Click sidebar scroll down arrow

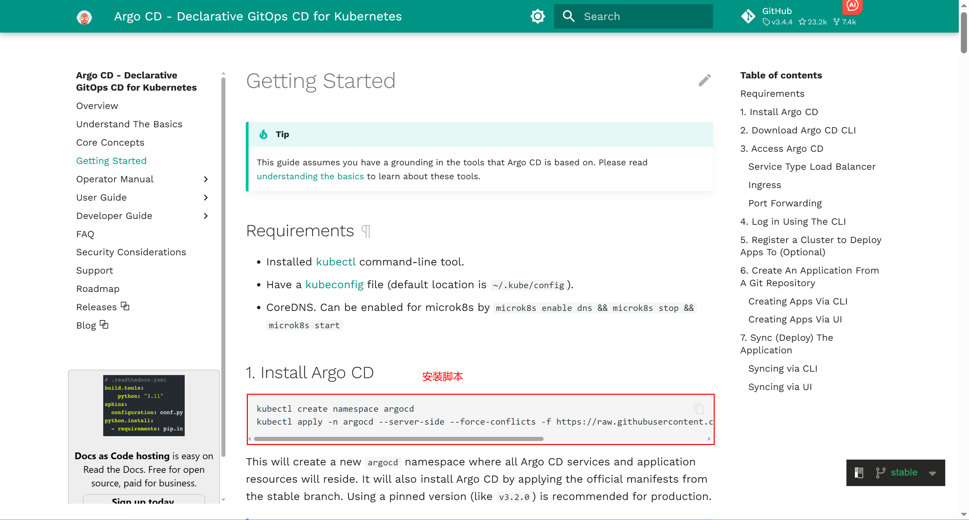(223, 500)
